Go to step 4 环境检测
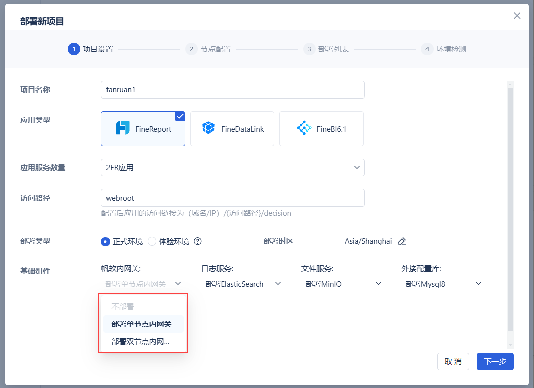 click(444, 49)
